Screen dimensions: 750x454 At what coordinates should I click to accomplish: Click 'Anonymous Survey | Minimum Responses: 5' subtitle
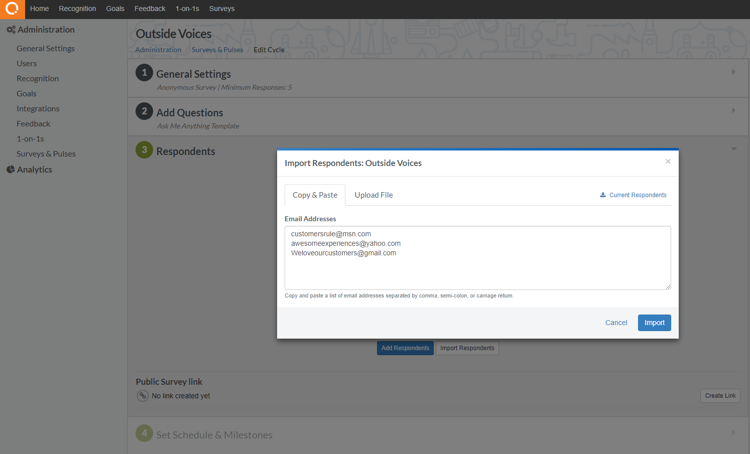point(224,87)
